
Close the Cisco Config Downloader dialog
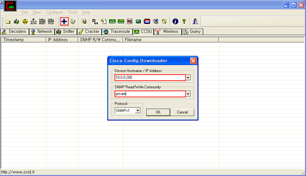(x=193, y=61)
